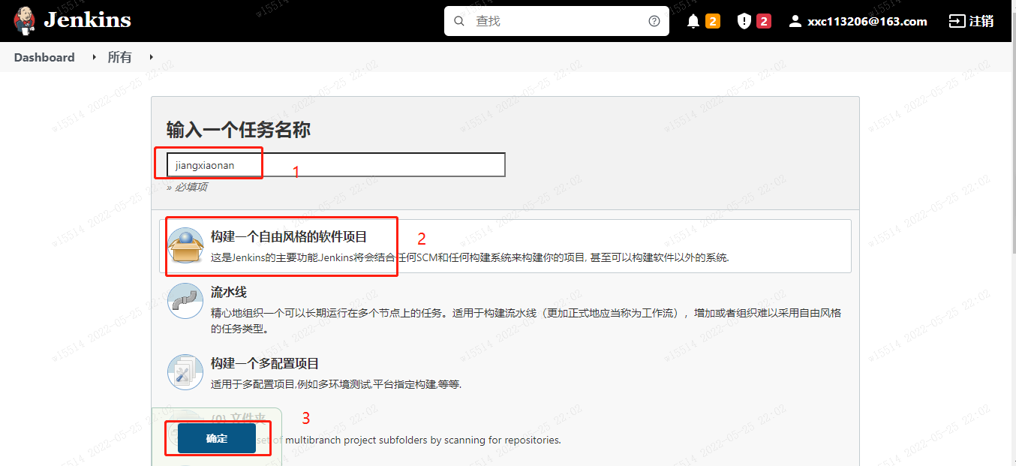Choose 构建一个多配置项目 option

tap(265, 363)
